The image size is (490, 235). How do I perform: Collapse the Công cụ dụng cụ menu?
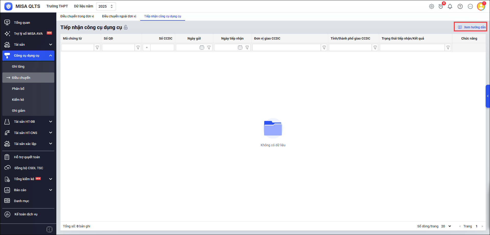pos(28,55)
